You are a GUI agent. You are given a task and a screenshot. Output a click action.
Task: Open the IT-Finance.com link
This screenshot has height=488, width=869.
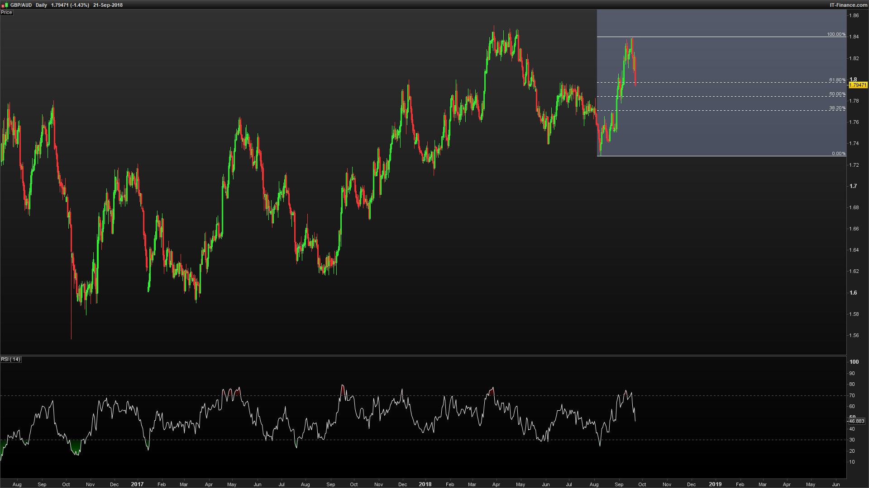848,5
